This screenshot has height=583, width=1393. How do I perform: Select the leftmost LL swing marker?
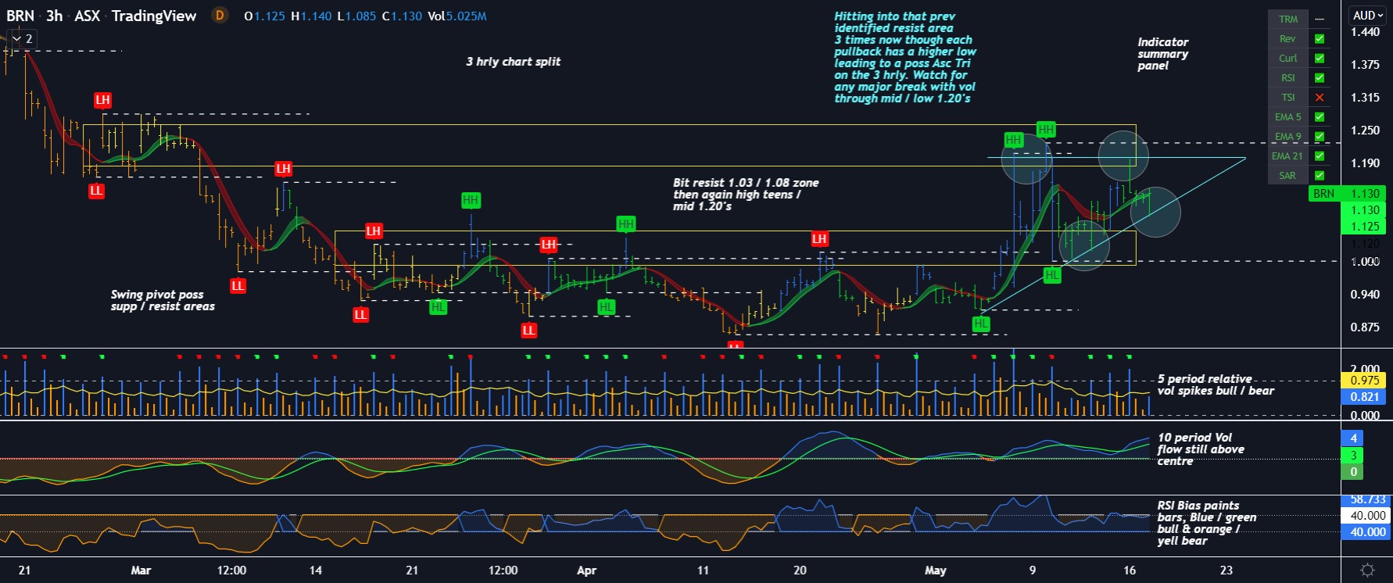pyautogui.click(x=96, y=191)
